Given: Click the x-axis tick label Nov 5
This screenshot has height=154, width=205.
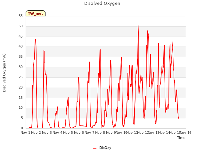Looking at the screenshot, I should 68,133.
